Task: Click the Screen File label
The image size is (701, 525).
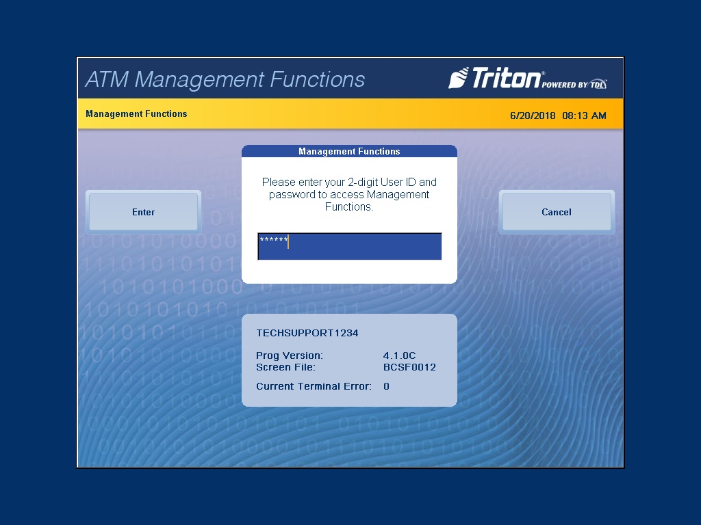Action: point(285,367)
